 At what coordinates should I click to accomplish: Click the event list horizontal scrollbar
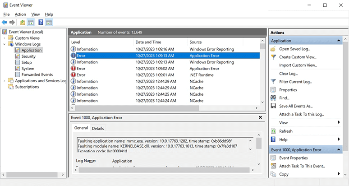(165, 108)
